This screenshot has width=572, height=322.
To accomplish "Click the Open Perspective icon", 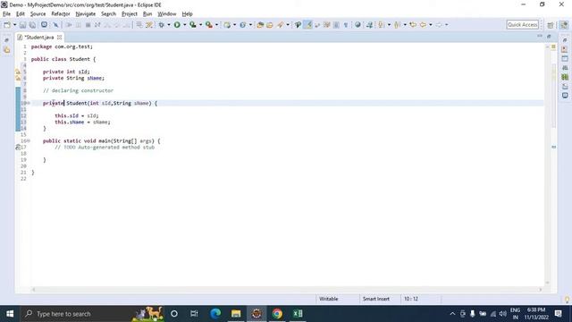I will point(551,25).
